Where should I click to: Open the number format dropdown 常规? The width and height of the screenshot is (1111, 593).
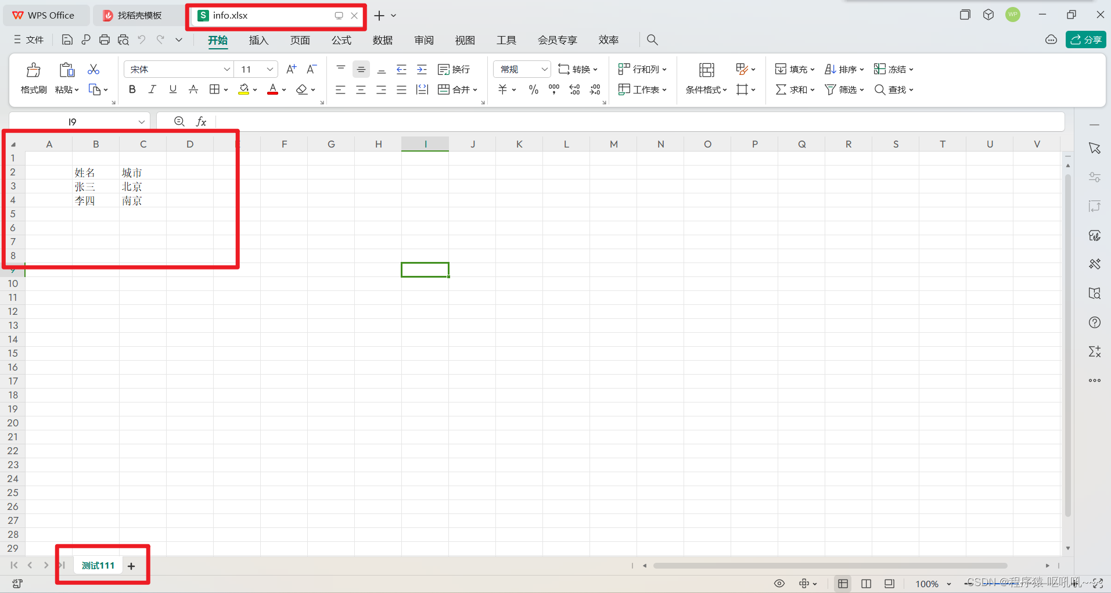pyautogui.click(x=544, y=69)
